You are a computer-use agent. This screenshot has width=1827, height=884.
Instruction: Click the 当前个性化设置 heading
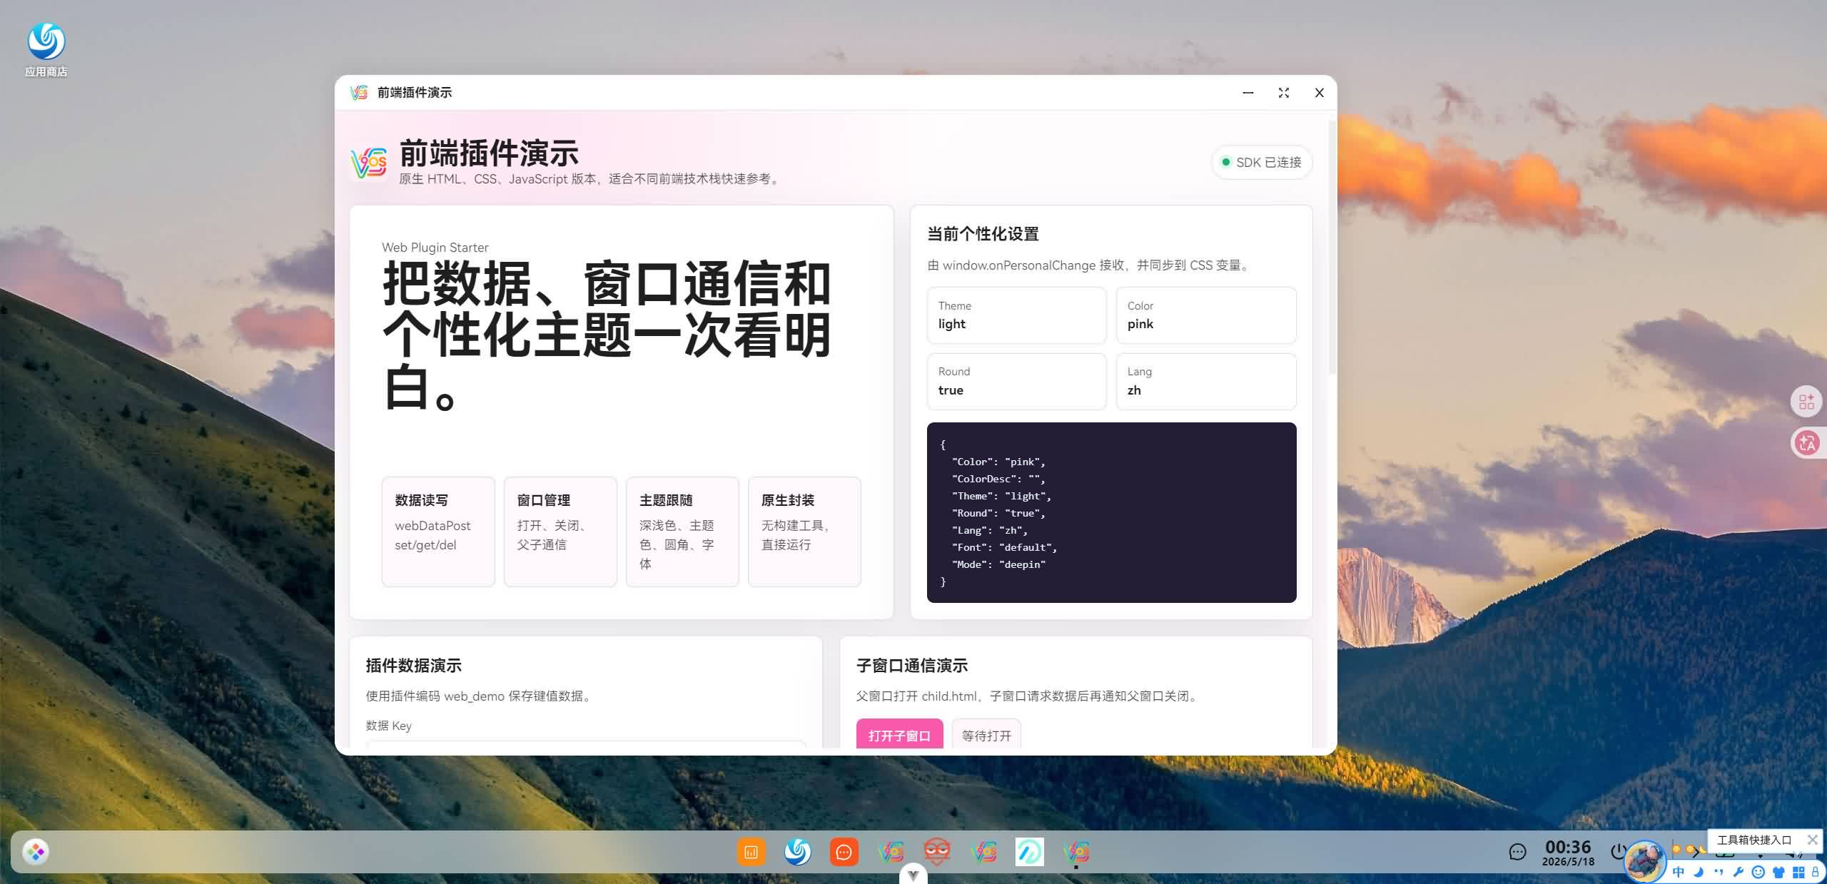(x=983, y=234)
